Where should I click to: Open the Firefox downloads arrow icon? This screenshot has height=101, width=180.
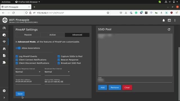[126, 13]
